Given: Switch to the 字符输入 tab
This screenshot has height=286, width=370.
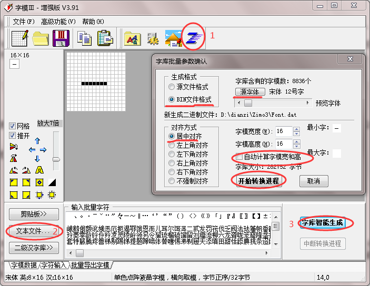Looking at the screenshot, I should click(54, 265).
